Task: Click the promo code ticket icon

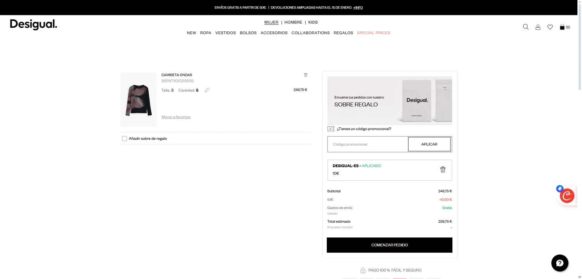Action: (x=331, y=129)
